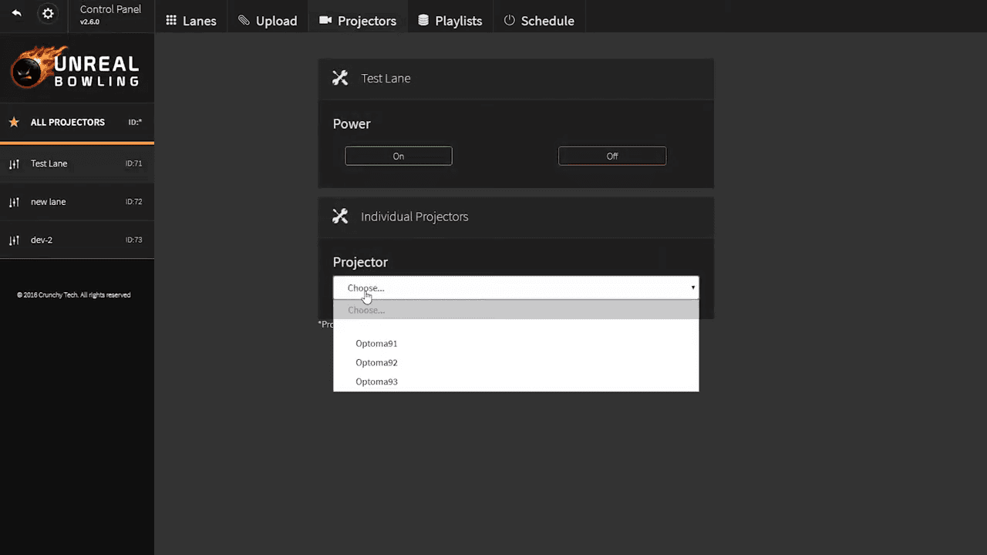The height and width of the screenshot is (555, 987).
Task: Click the Power heading
Action: click(x=352, y=124)
